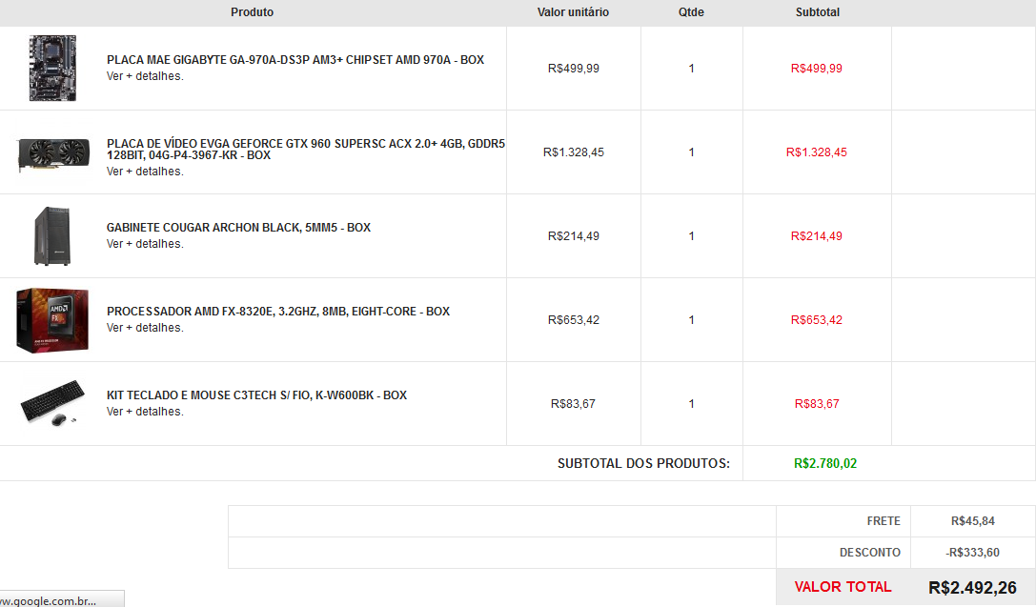Select the Cougar Archon case thumbnail
Viewport: 1036px width, 607px height.
52,235
